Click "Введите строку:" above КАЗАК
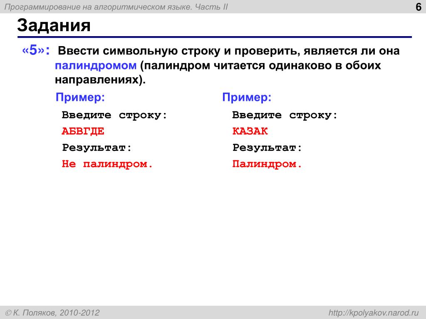The height and width of the screenshot is (319, 426). click(x=285, y=115)
